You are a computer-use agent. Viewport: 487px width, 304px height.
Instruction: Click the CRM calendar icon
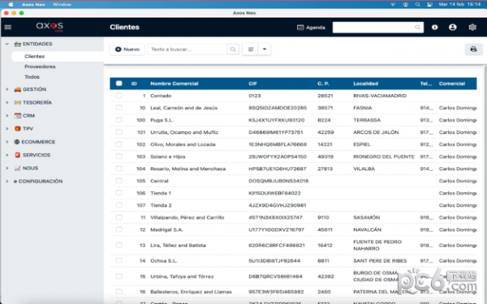pos(17,116)
